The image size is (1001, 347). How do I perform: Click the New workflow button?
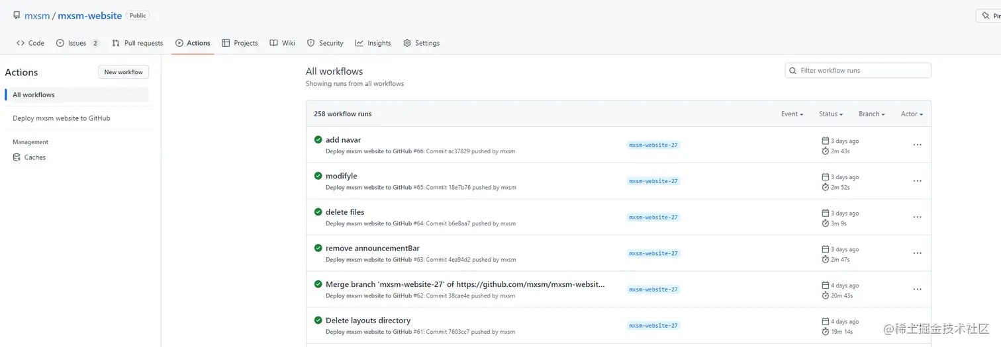pos(123,72)
